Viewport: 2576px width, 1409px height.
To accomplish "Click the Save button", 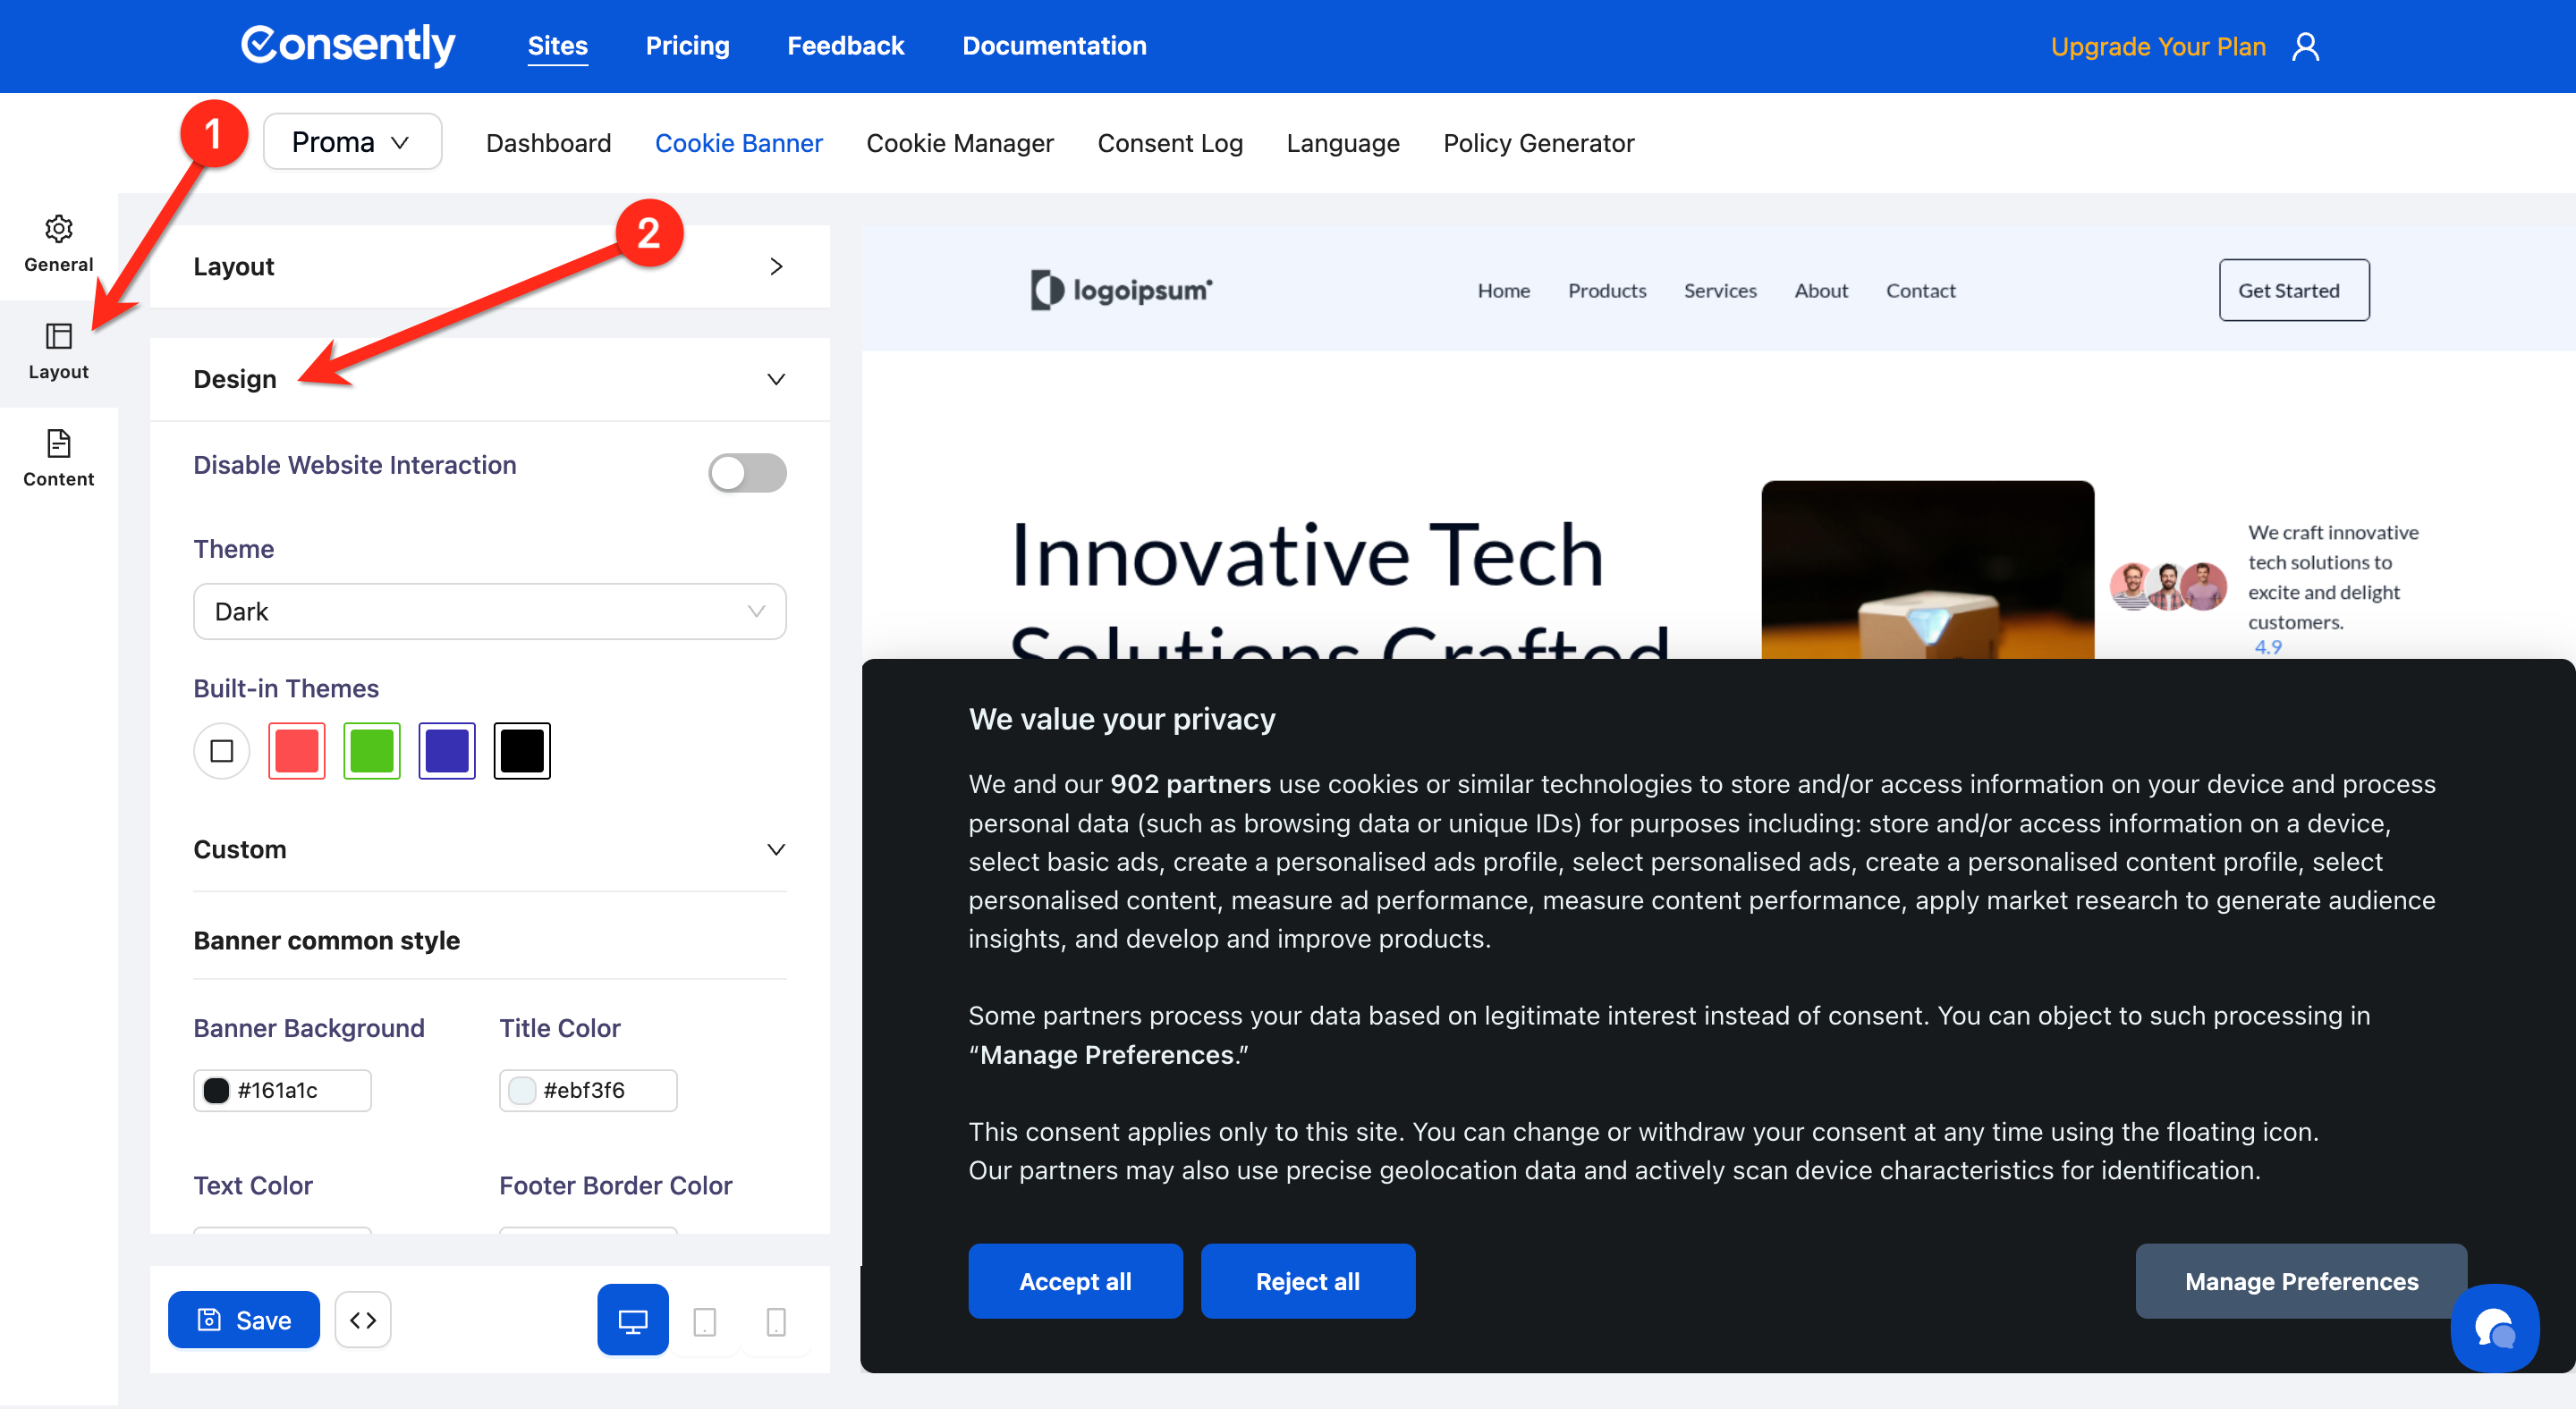I will (x=244, y=1320).
